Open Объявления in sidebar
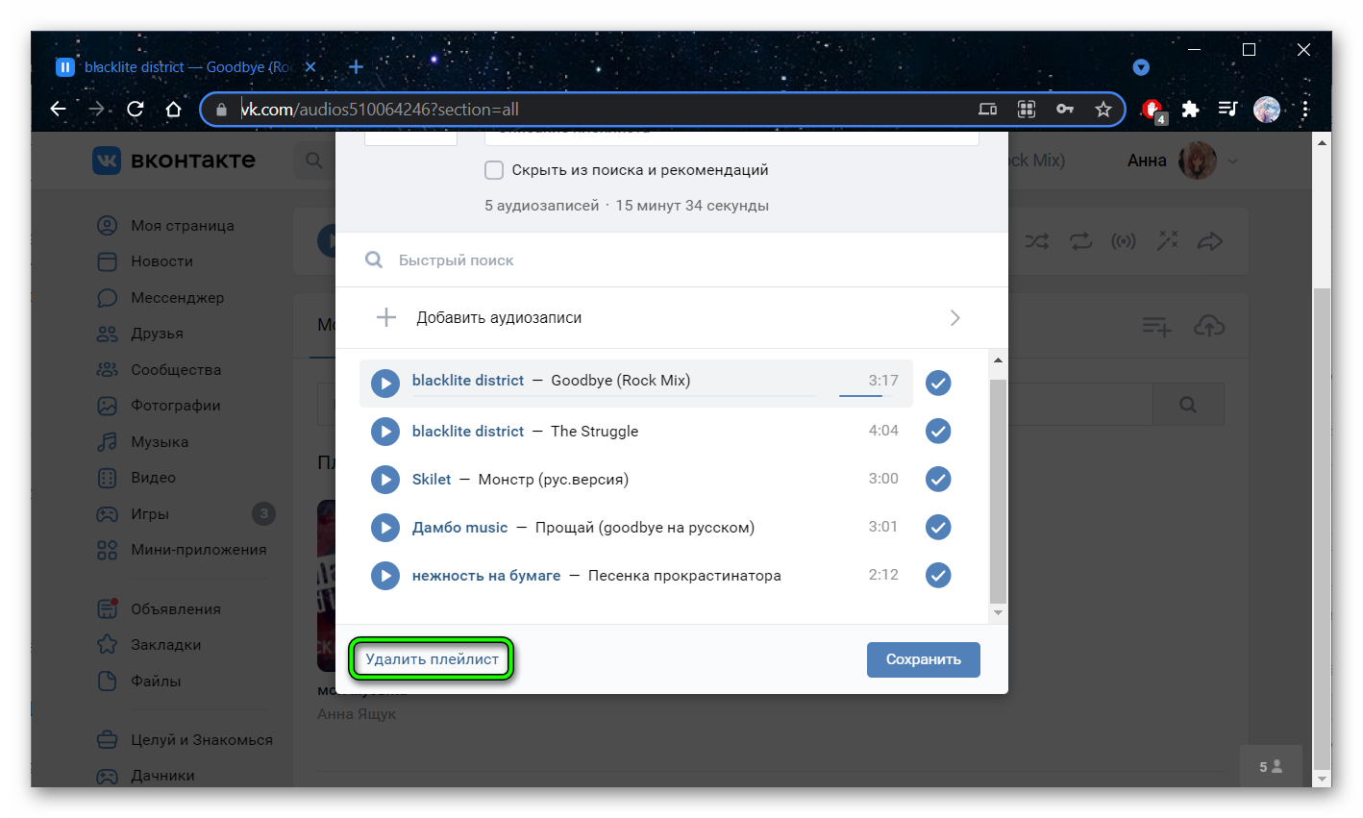Image resolution: width=1363 pixels, height=818 pixels. click(160, 609)
